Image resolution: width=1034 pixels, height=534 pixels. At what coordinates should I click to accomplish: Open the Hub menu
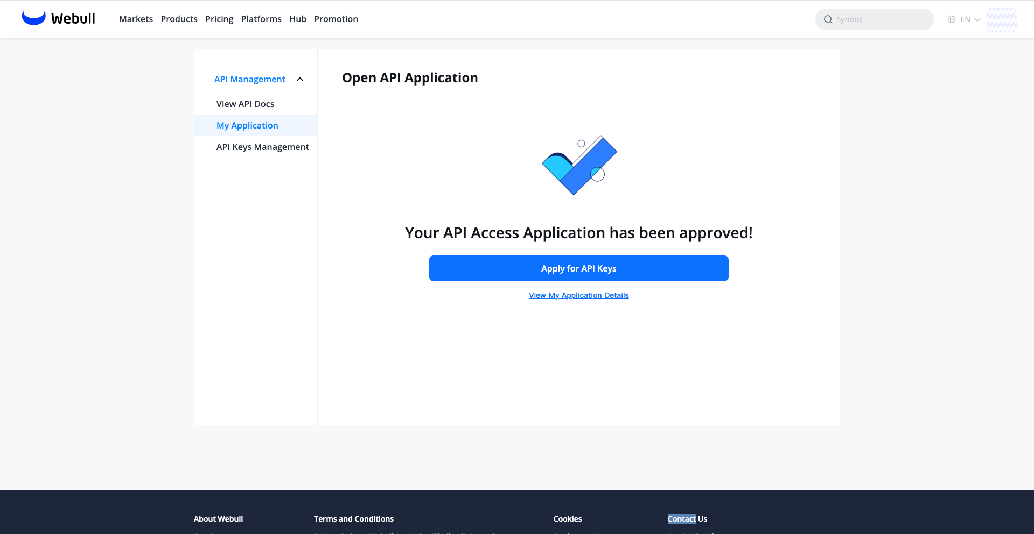(x=298, y=19)
